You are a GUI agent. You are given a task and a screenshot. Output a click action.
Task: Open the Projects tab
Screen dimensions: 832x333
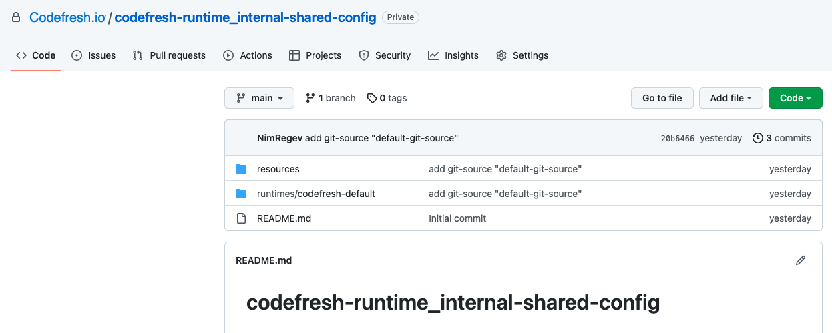pyautogui.click(x=315, y=55)
